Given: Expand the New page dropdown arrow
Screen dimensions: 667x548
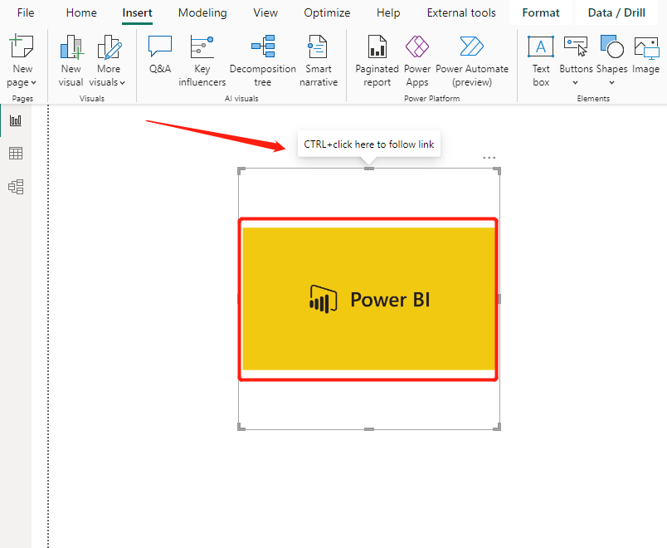Looking at the screenshot, I should tap(34, 82).
